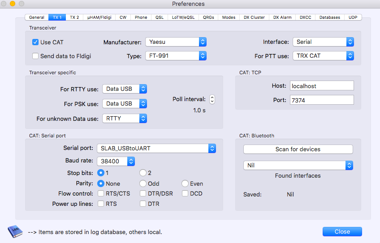The image size is (380, 243).
Task: Open the Databases tab
Action: [330, 17]
